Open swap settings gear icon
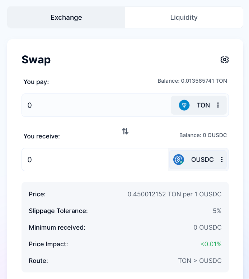The image size is (249, 279). tap(225, 60)
